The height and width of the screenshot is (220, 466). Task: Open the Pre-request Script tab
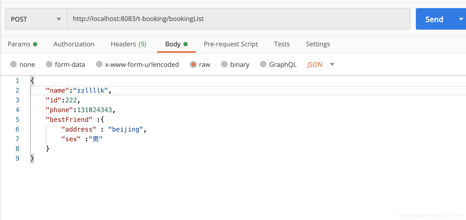point(231,44)
